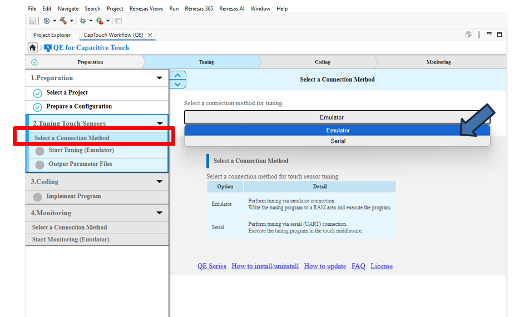Click the green bug Debug icon
The width and height of the screenshot is (519, 317).
click(x=82, y=21)
